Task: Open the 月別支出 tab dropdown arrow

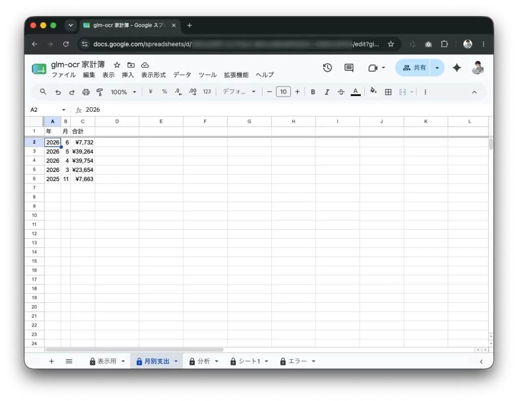Action: [x=176, y=362]
